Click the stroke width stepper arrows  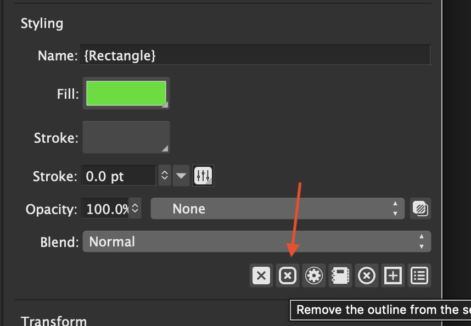tap(164, 176)
